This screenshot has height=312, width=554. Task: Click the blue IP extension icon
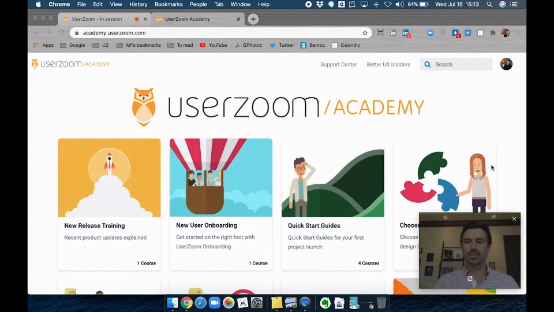click(468, 33)
